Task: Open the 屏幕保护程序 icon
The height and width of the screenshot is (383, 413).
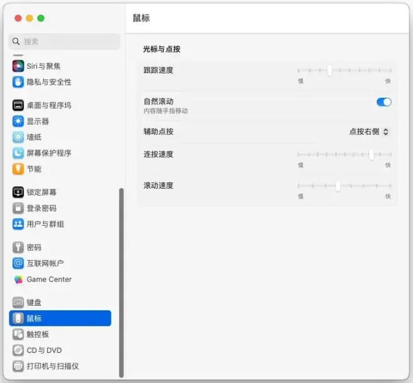Action: [18, 153]
